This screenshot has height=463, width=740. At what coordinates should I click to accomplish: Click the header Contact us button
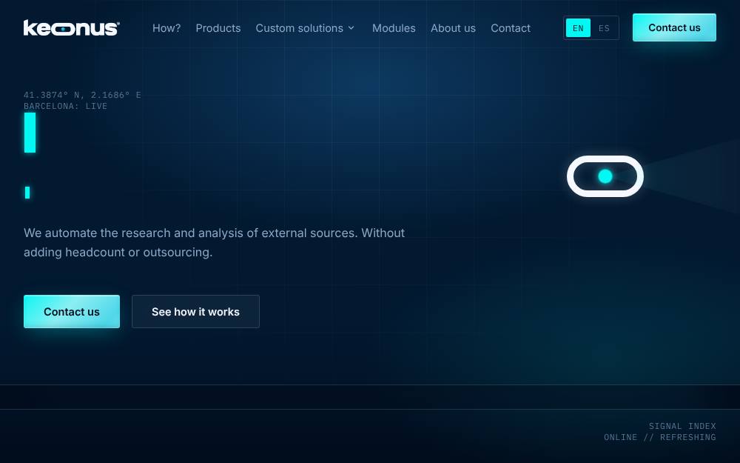[x=674, y=27]
